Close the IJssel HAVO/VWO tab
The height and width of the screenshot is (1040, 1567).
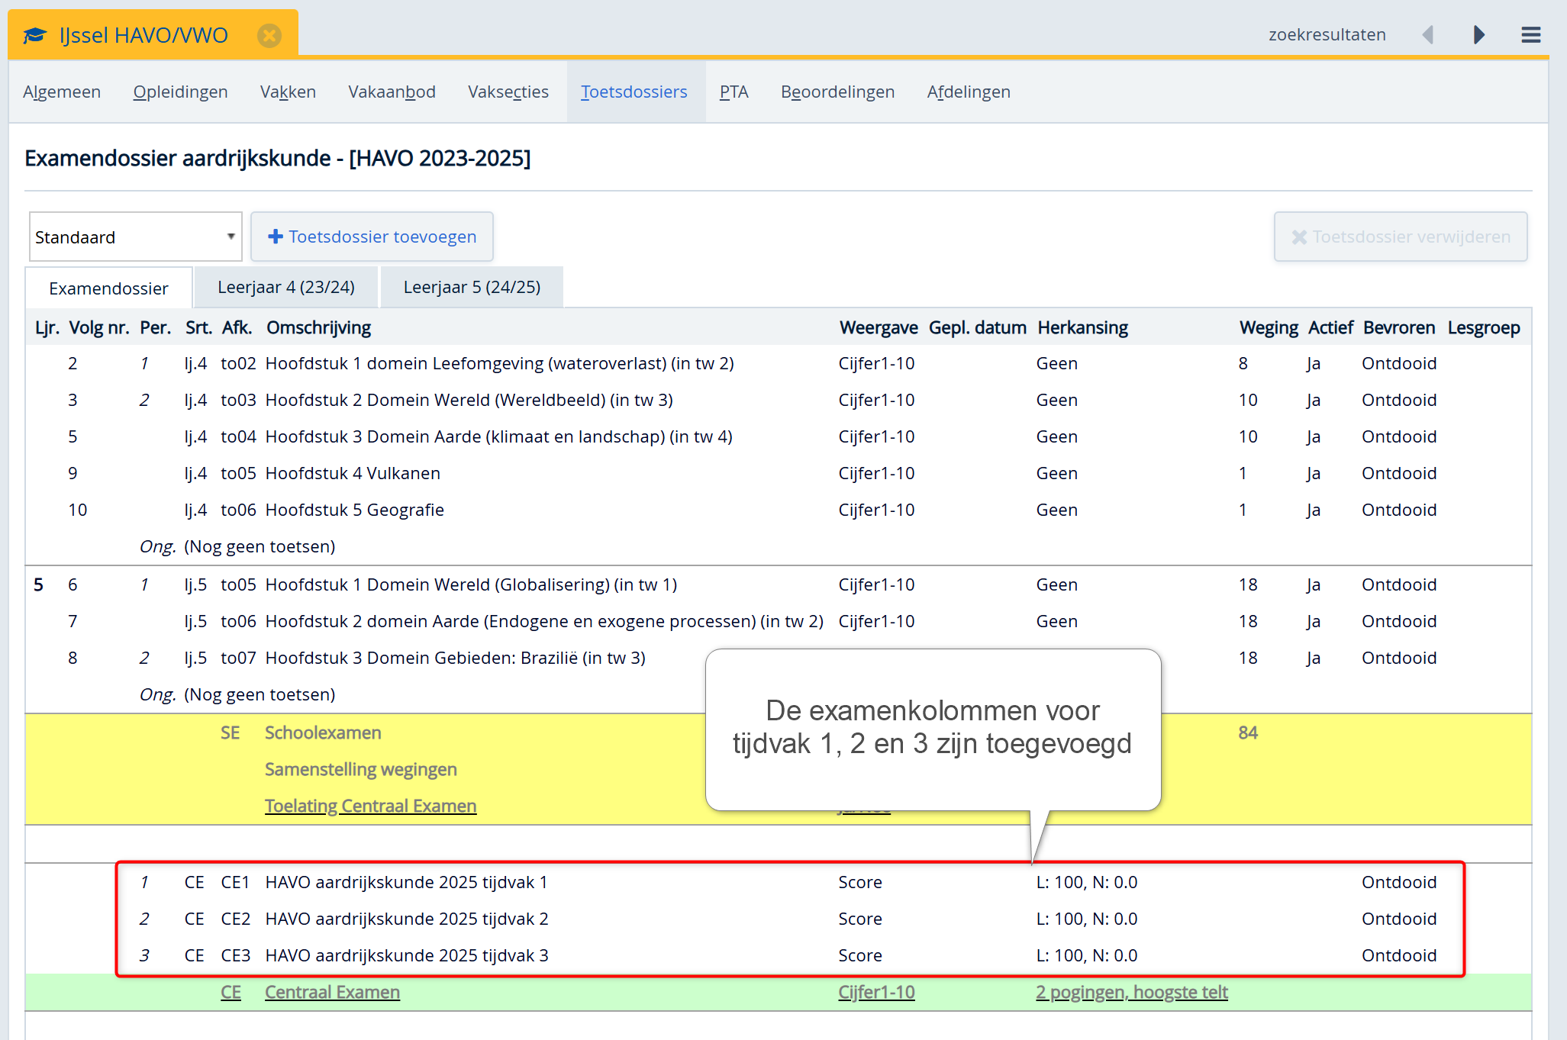(x=269, y=35)
